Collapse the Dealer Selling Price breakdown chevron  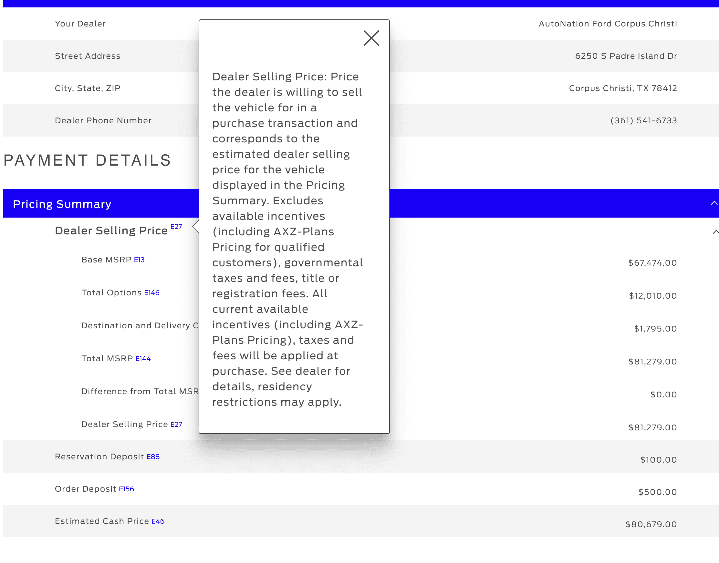pos(715,232)
